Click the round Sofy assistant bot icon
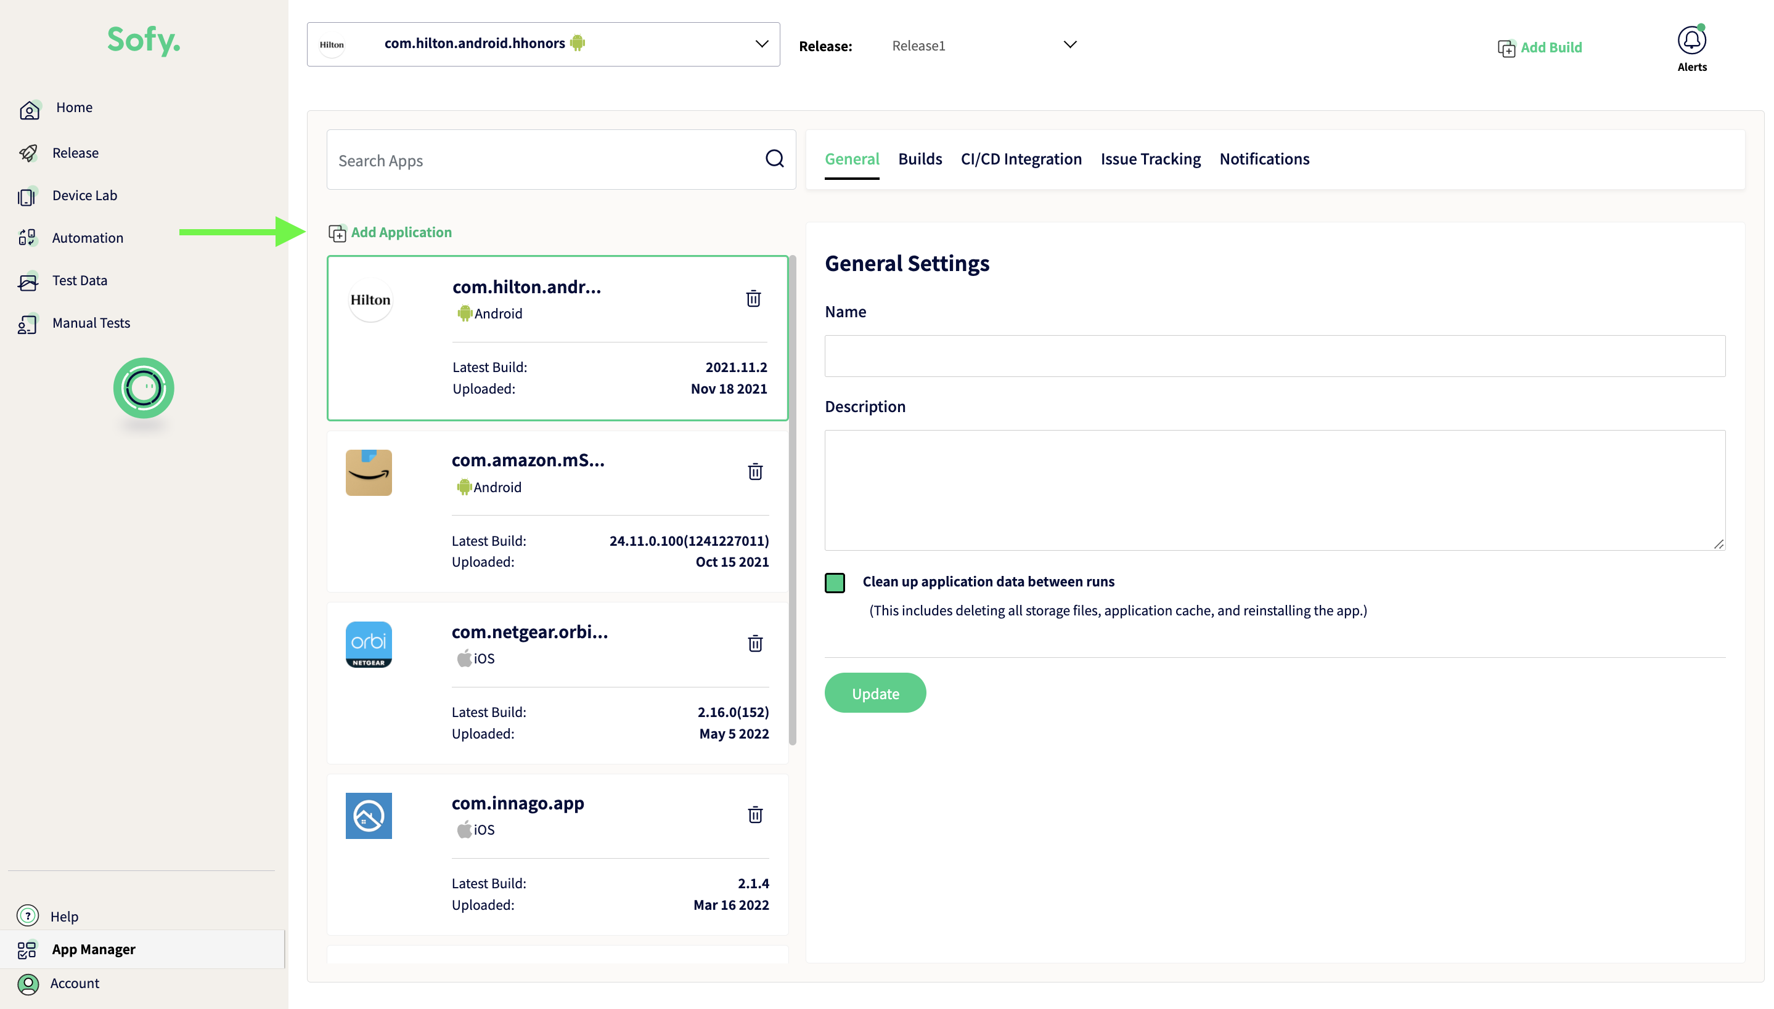The height and width of the screenshot is (1009, 1774). tap(144, 388)
